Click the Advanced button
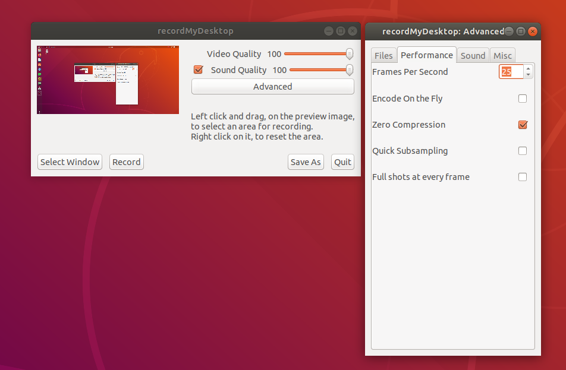This screenshot has width=566, height=370. coord(272,87)
